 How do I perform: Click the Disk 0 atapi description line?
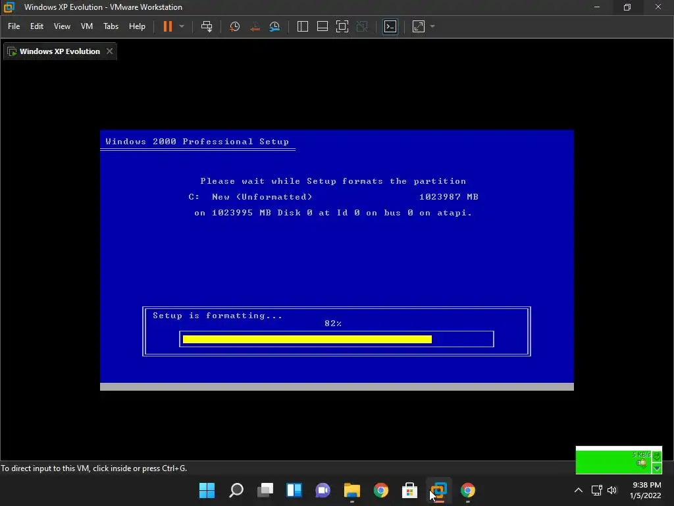(x=333, y=213)
